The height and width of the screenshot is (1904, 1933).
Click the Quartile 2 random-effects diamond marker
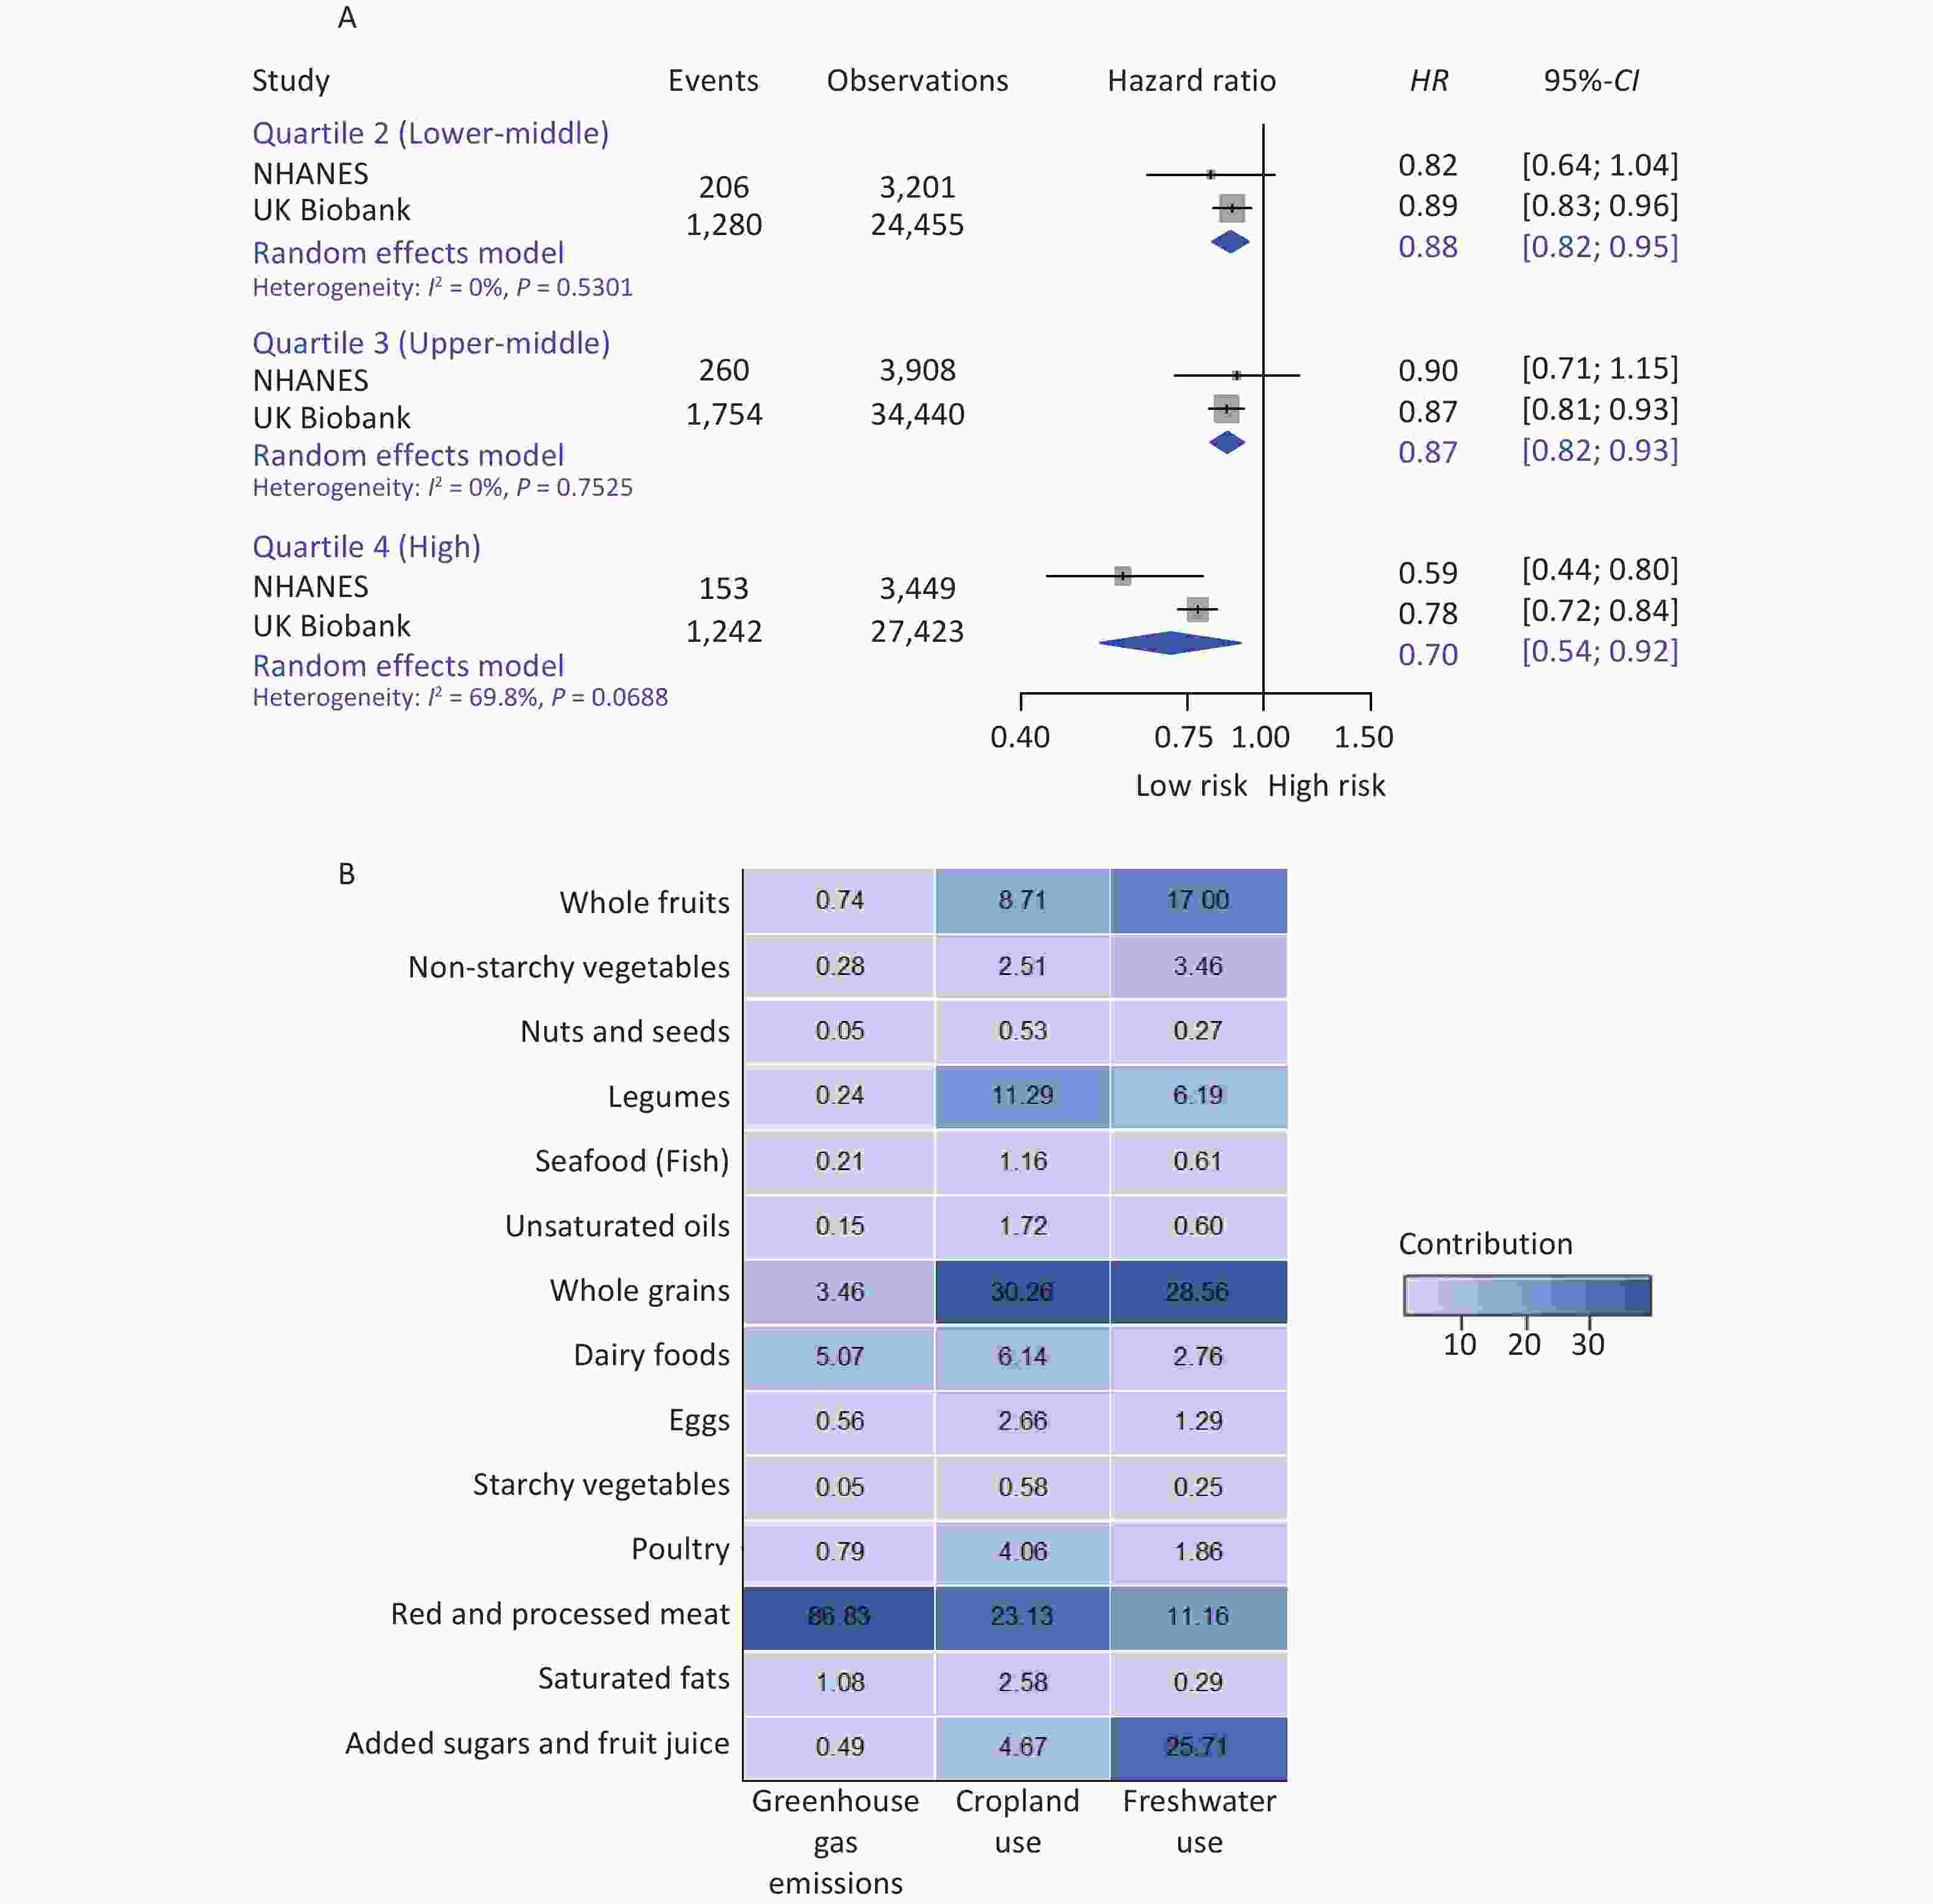(1230, 242)
